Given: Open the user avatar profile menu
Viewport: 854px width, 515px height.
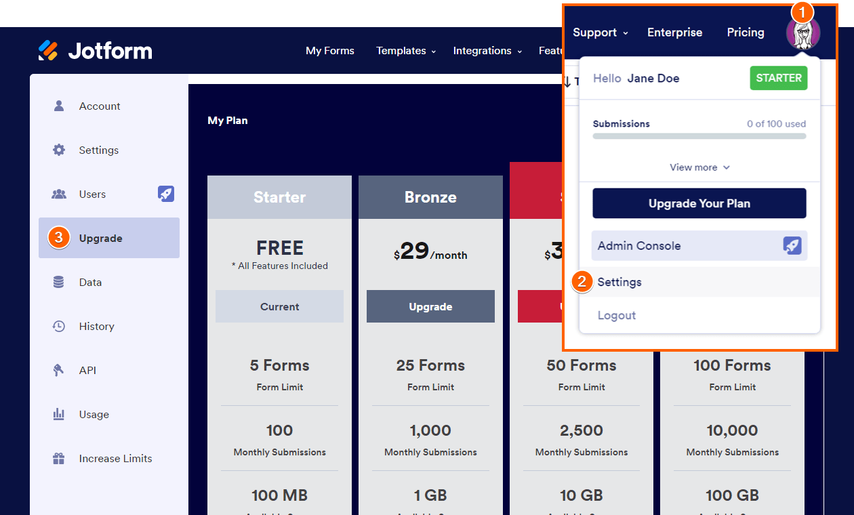Looking at the screenshot, I should pos(803,33).
